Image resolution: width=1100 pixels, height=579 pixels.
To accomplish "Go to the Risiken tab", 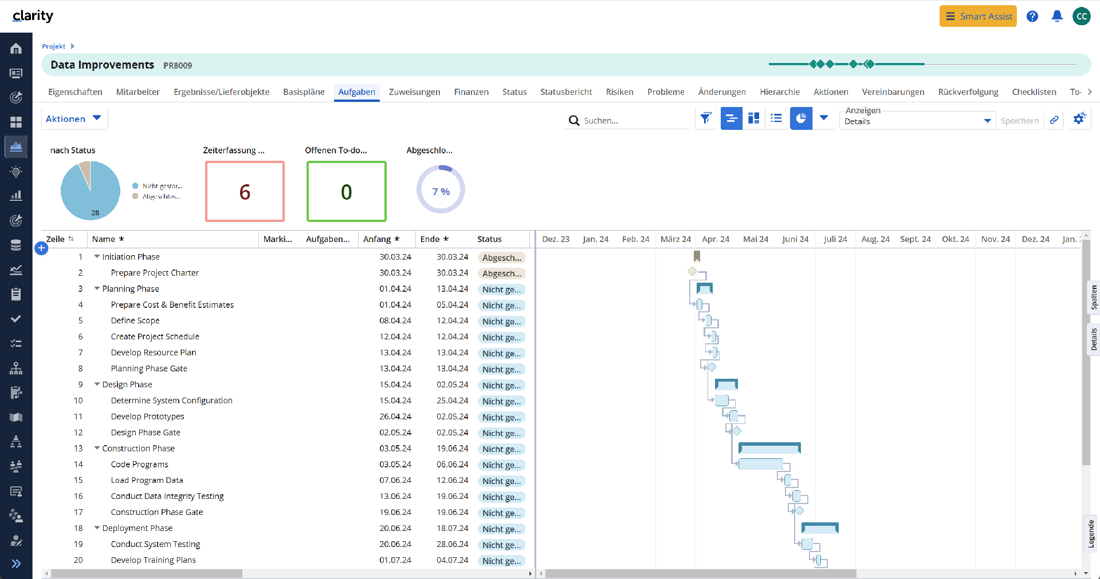I will click(x=619, y=92).
